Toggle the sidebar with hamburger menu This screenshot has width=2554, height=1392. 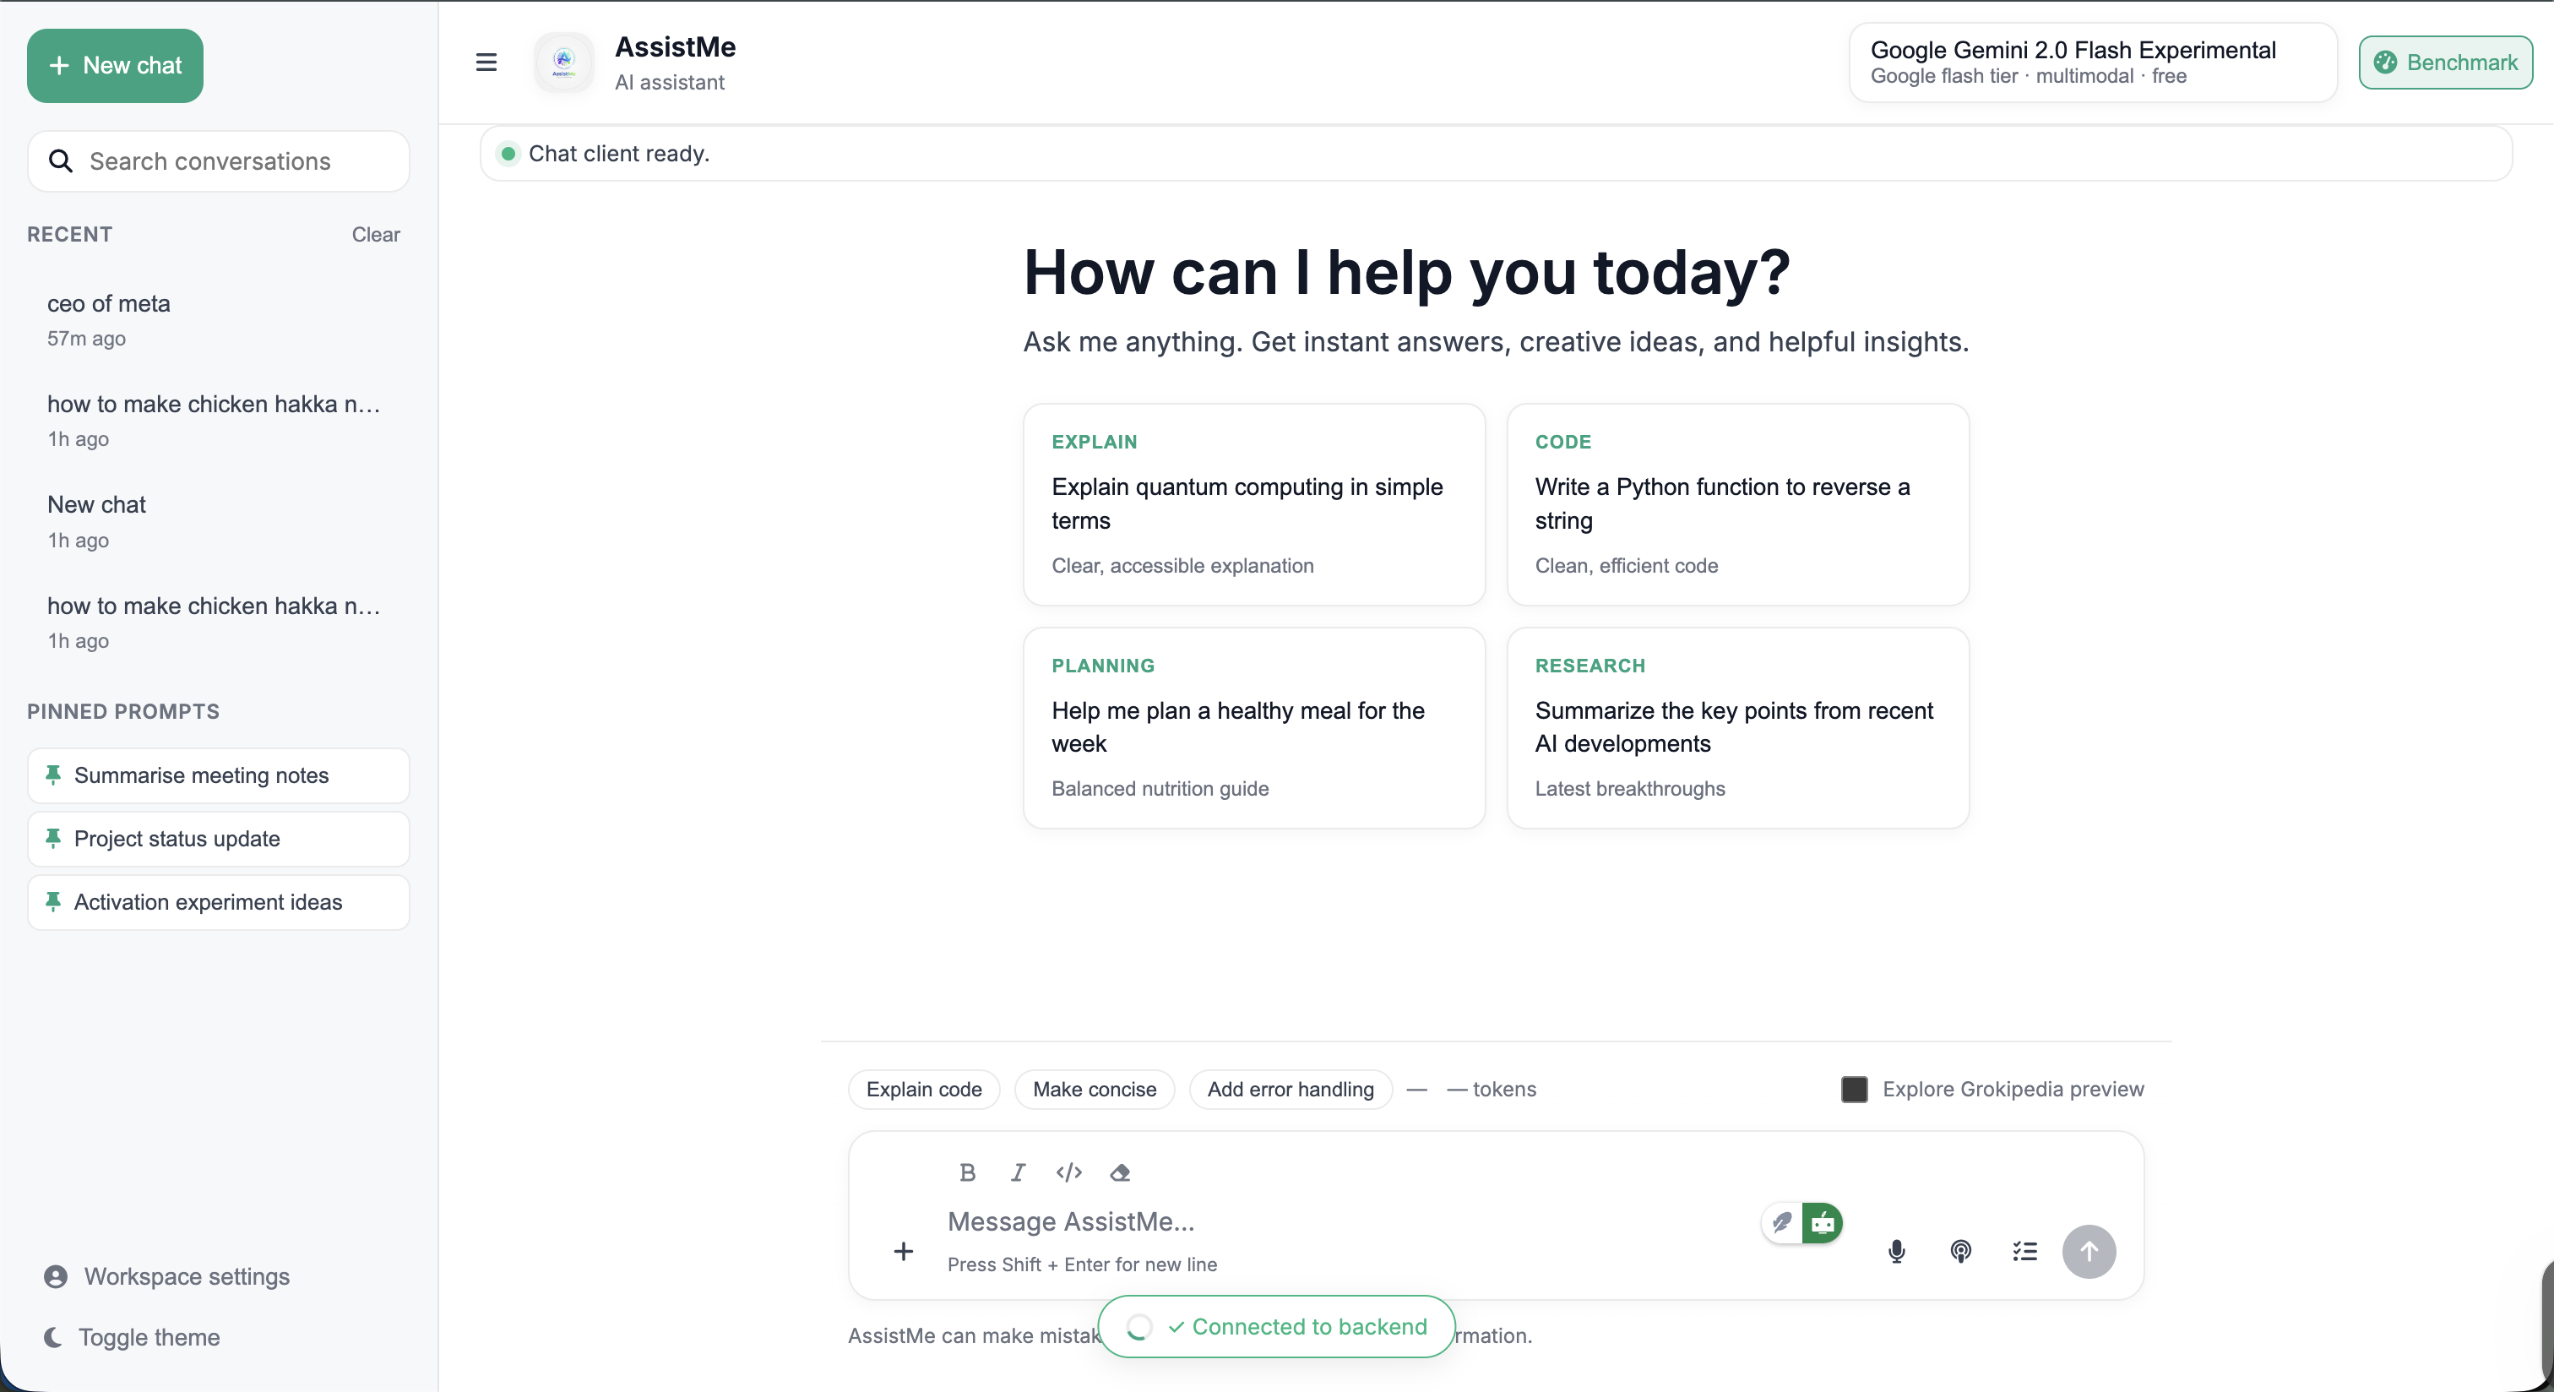[486, 63]
